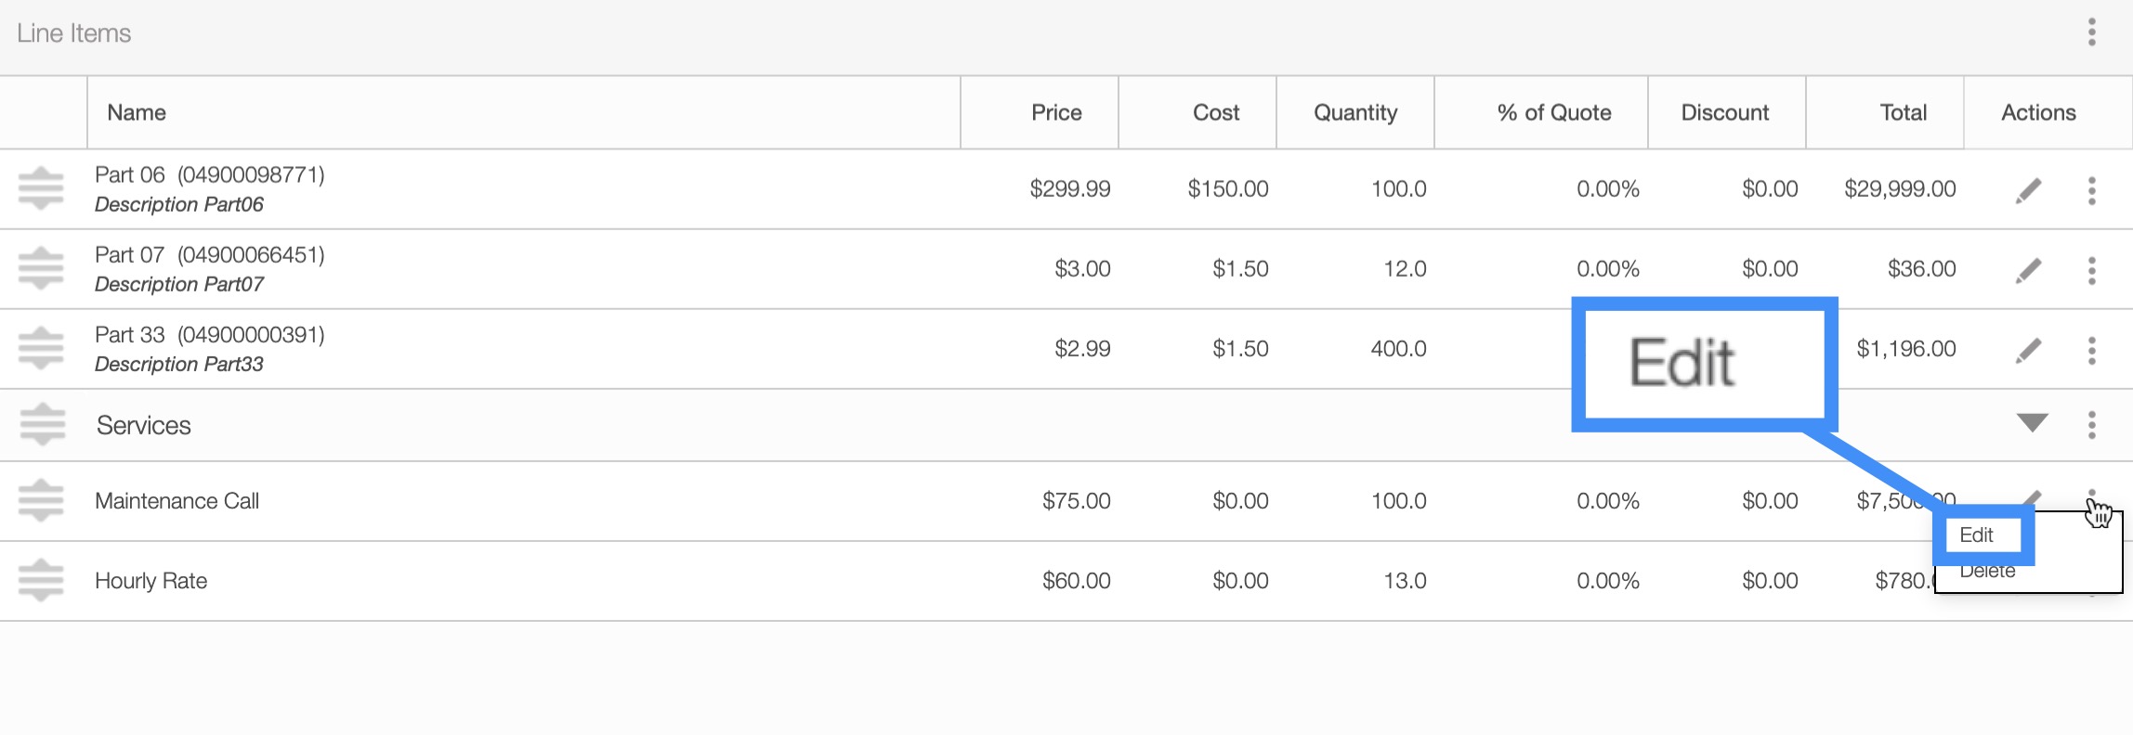Open Line Items panel kebab menu

pyautogui.click(x=2091, y=32)
